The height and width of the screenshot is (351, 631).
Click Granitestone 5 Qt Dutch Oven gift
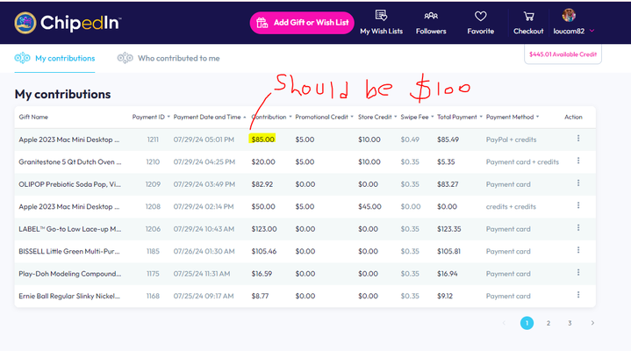[70, 161]
